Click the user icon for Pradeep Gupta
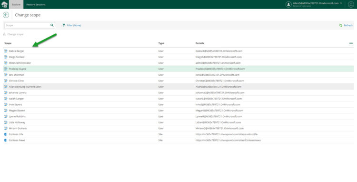357x182 pixels. (6, 69)
